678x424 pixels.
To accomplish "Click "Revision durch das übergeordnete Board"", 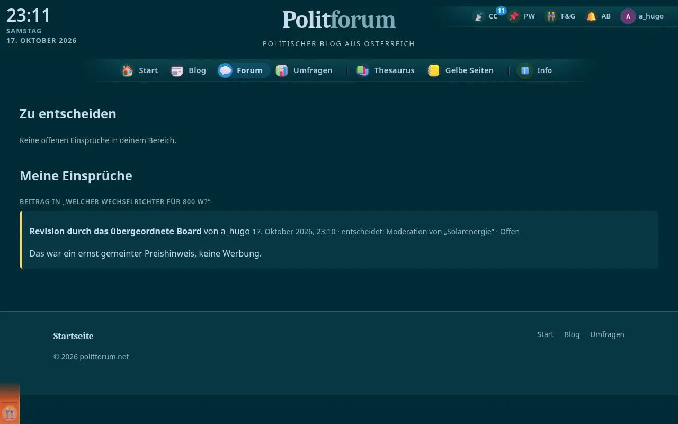I will (115, 231).
